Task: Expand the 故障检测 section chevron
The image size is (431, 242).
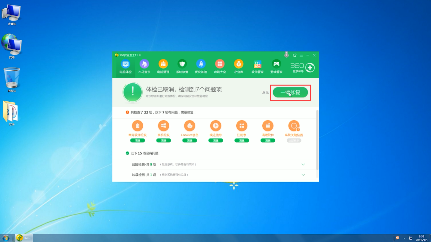Action: [x=303, y=164]
